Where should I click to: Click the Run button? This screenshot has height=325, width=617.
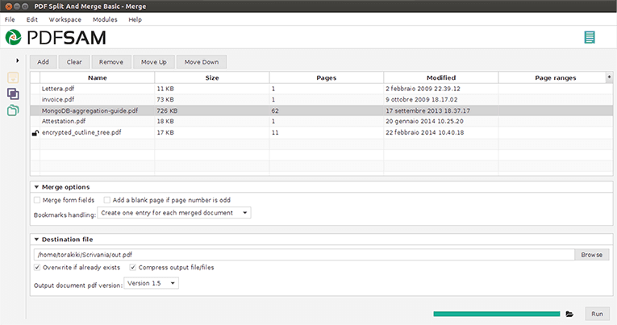pyautogui.click(x=597, y=314)
